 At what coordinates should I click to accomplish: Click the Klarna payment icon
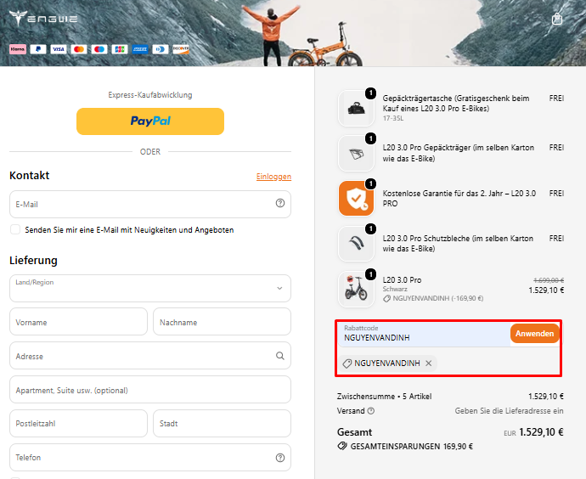click(18, 49)
